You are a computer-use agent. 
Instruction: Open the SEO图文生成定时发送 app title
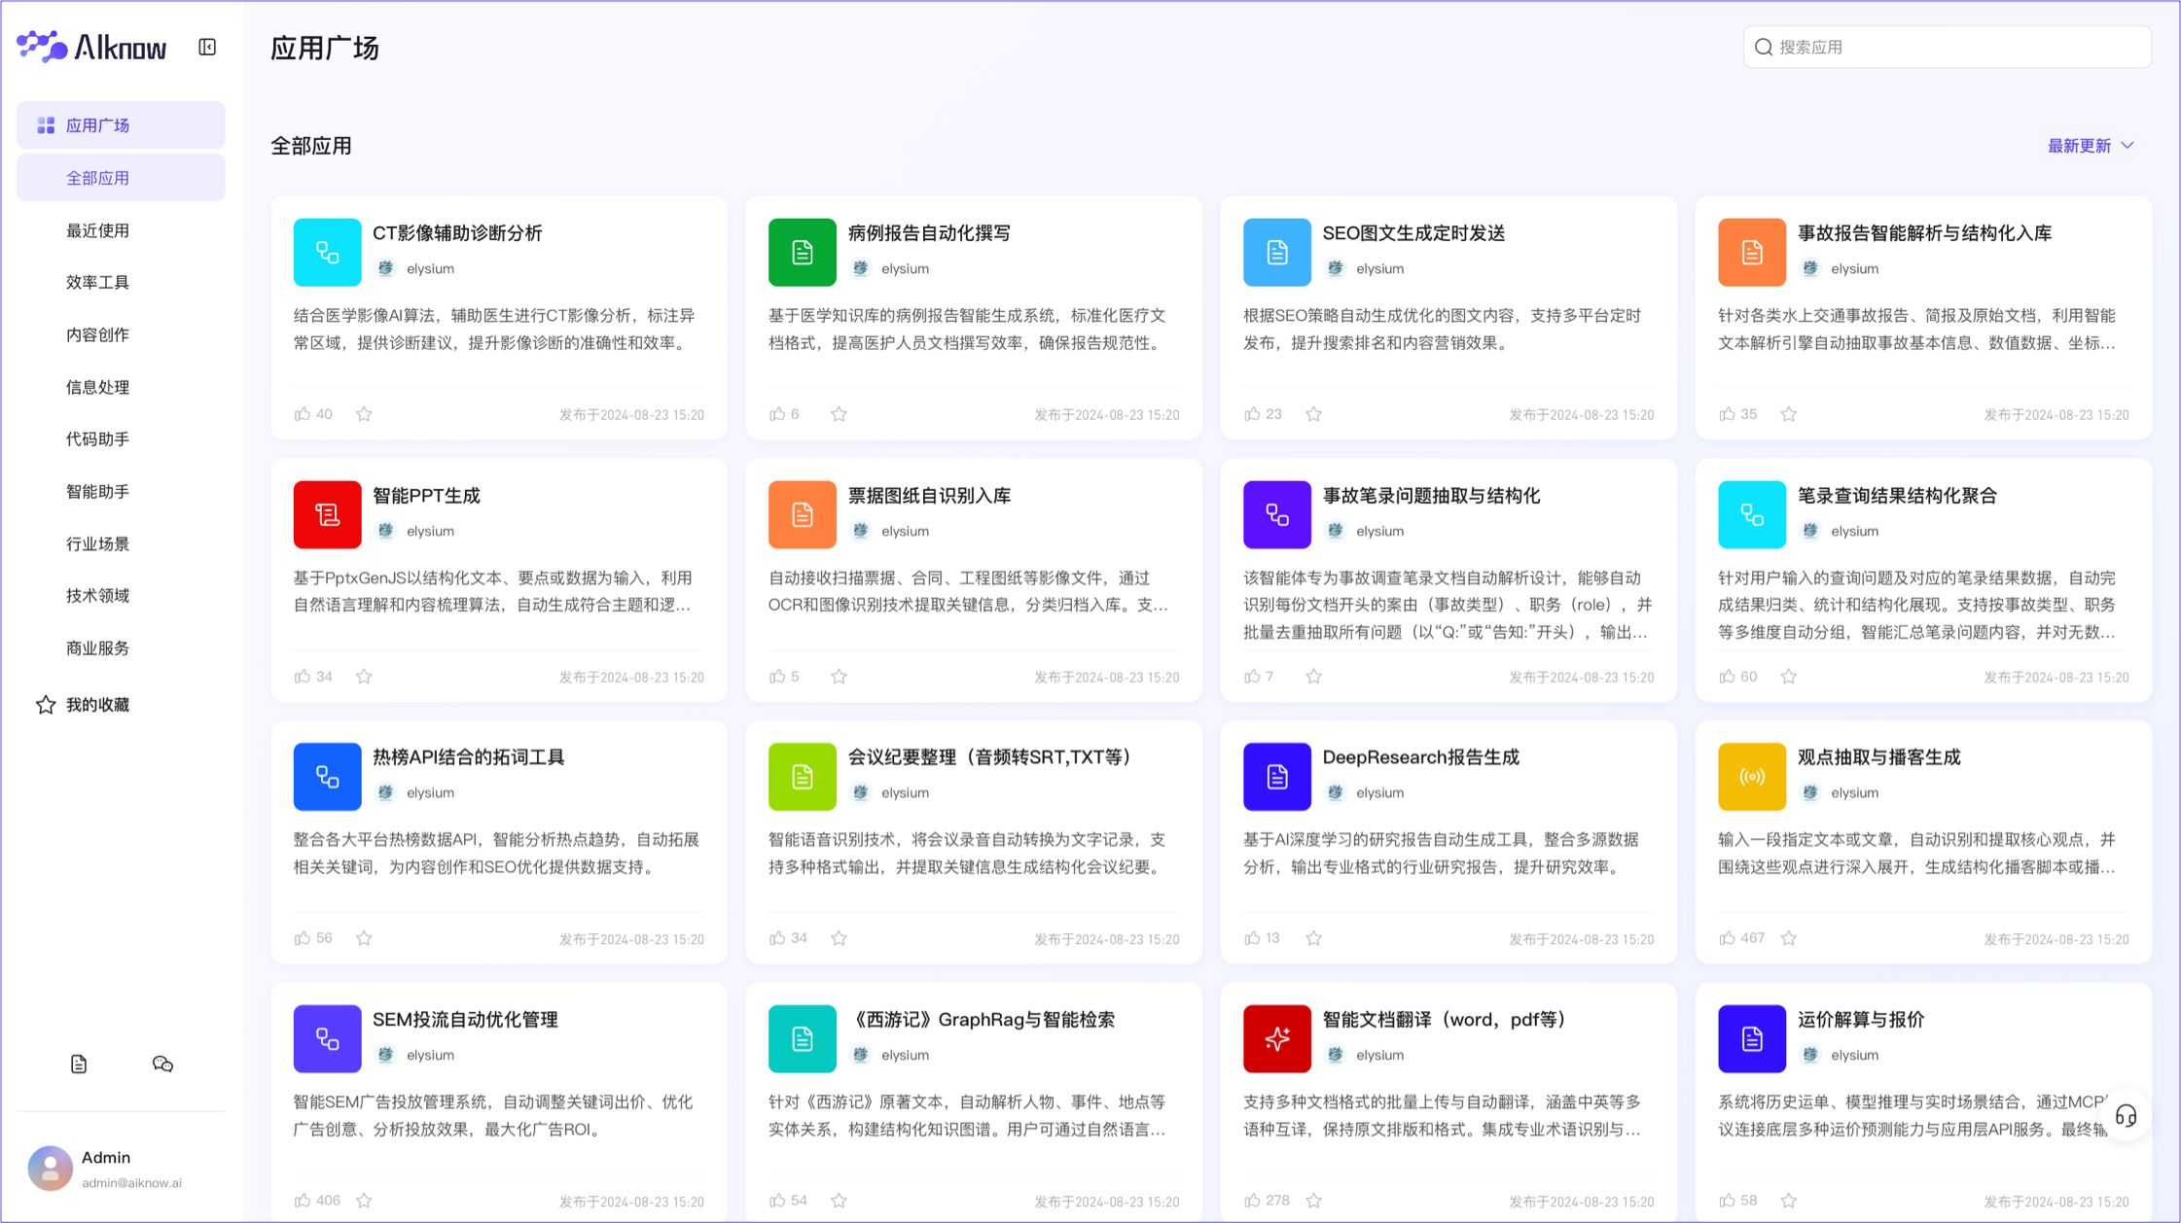point(1412,233)
